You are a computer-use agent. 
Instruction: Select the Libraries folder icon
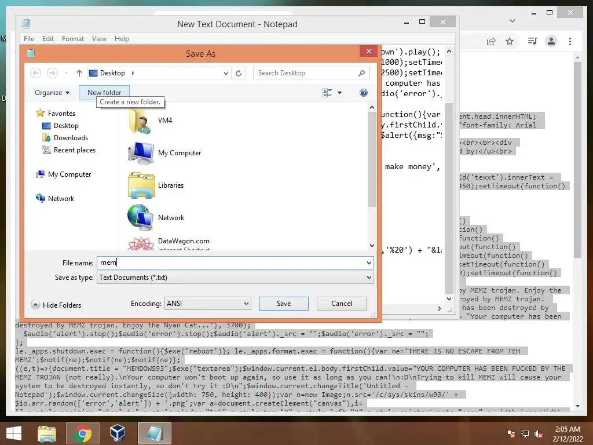(141, 185)
